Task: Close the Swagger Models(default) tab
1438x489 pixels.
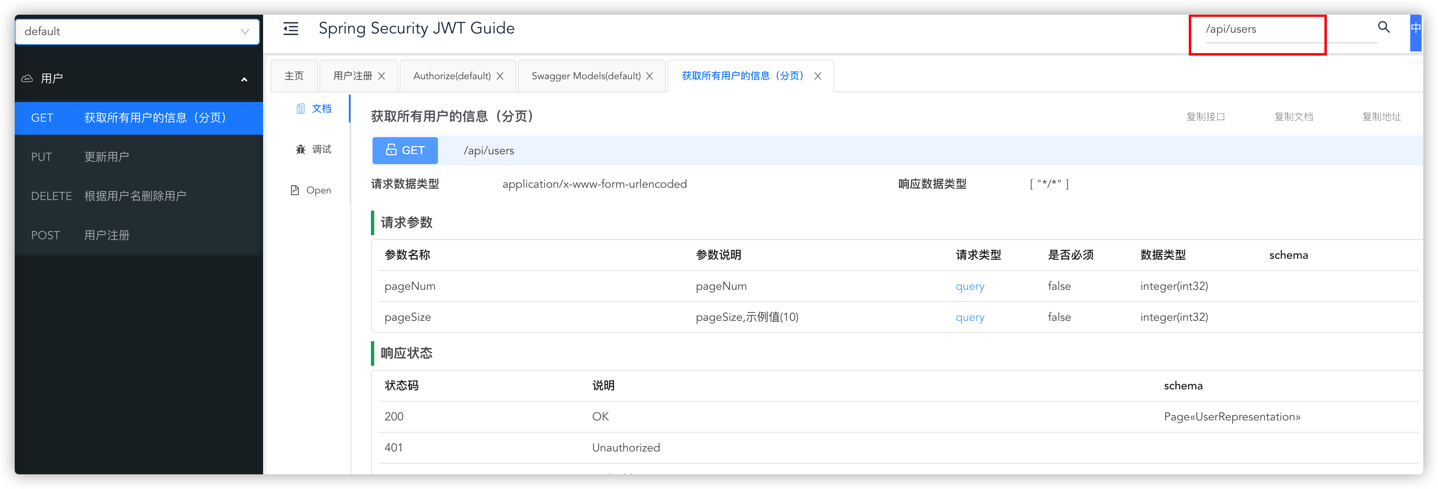Action: (650, 76)
